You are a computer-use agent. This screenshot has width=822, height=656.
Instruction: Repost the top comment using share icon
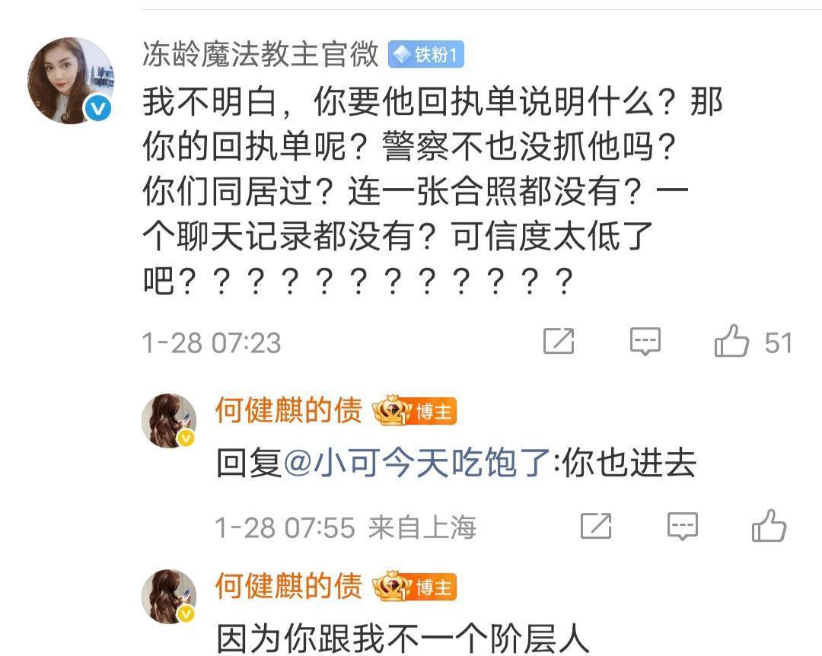(x=559, y=341)
